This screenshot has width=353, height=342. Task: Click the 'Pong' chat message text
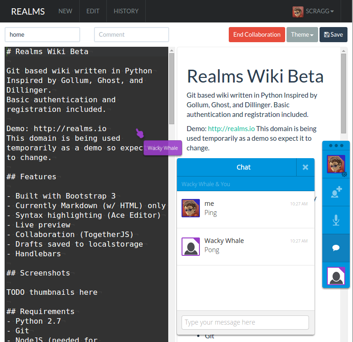tap(212, 250)
